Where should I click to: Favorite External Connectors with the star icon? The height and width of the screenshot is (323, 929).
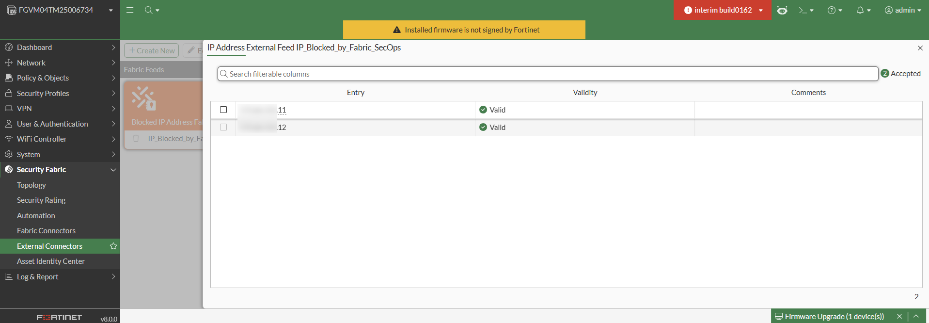[113, 246]
